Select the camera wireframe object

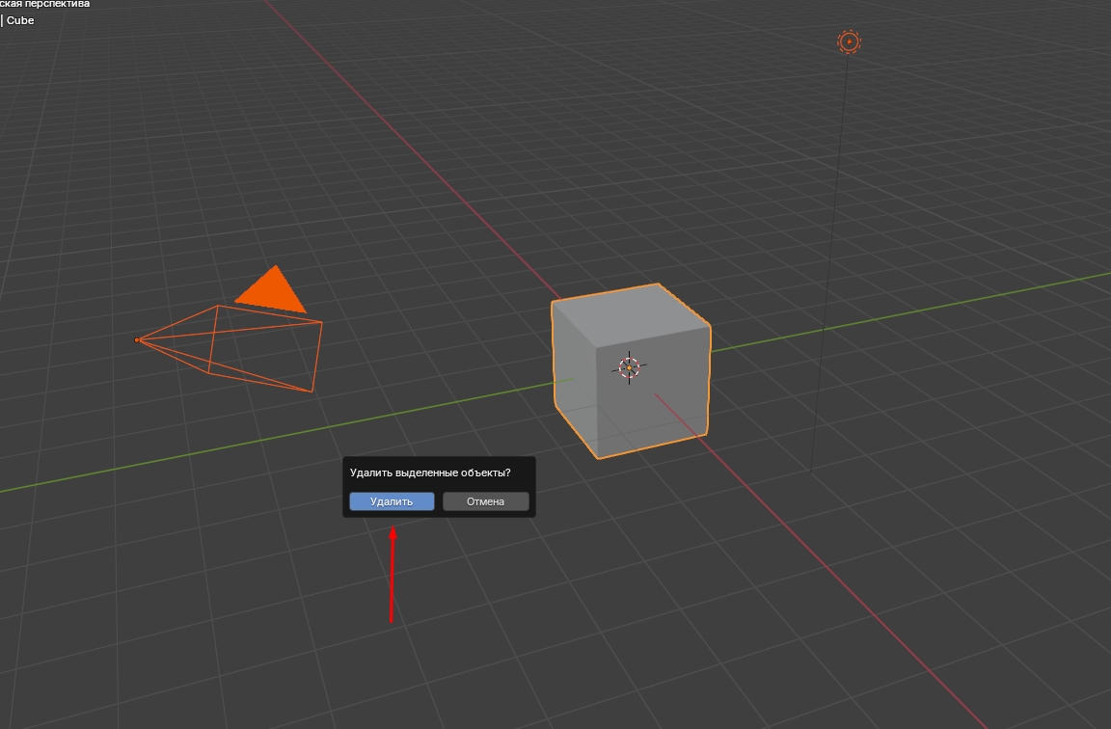click(229, 330)
